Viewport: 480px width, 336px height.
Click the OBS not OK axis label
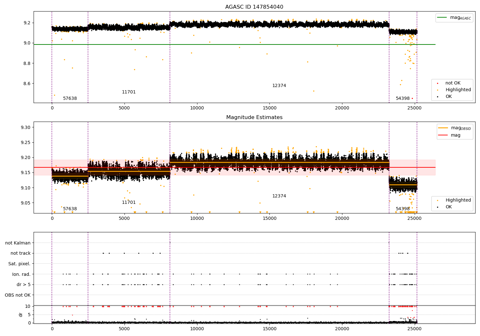pos(18,295)
